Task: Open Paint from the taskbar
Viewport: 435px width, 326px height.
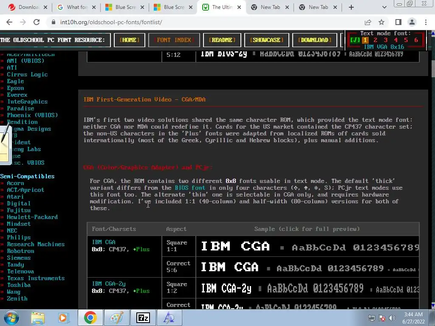Action: click(x=116, y=318)
